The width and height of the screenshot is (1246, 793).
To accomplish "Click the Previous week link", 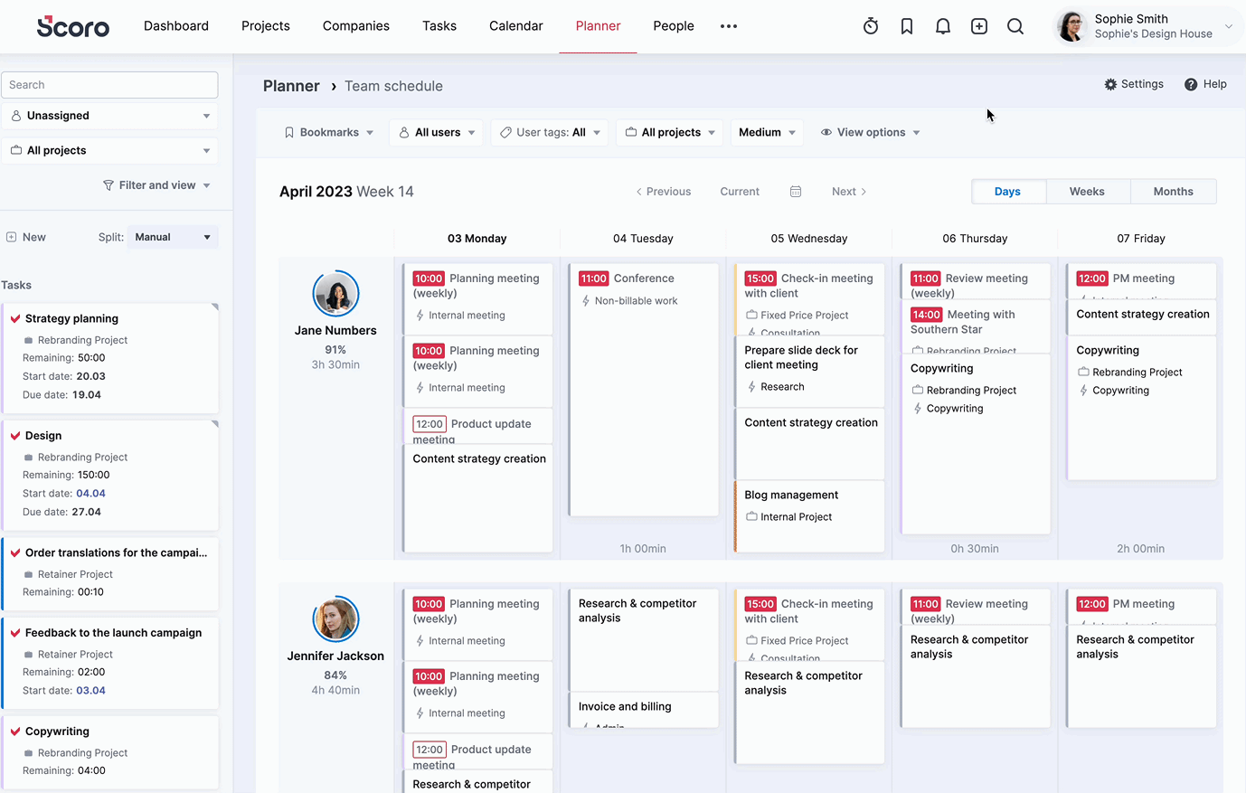I will click(664, 192).
